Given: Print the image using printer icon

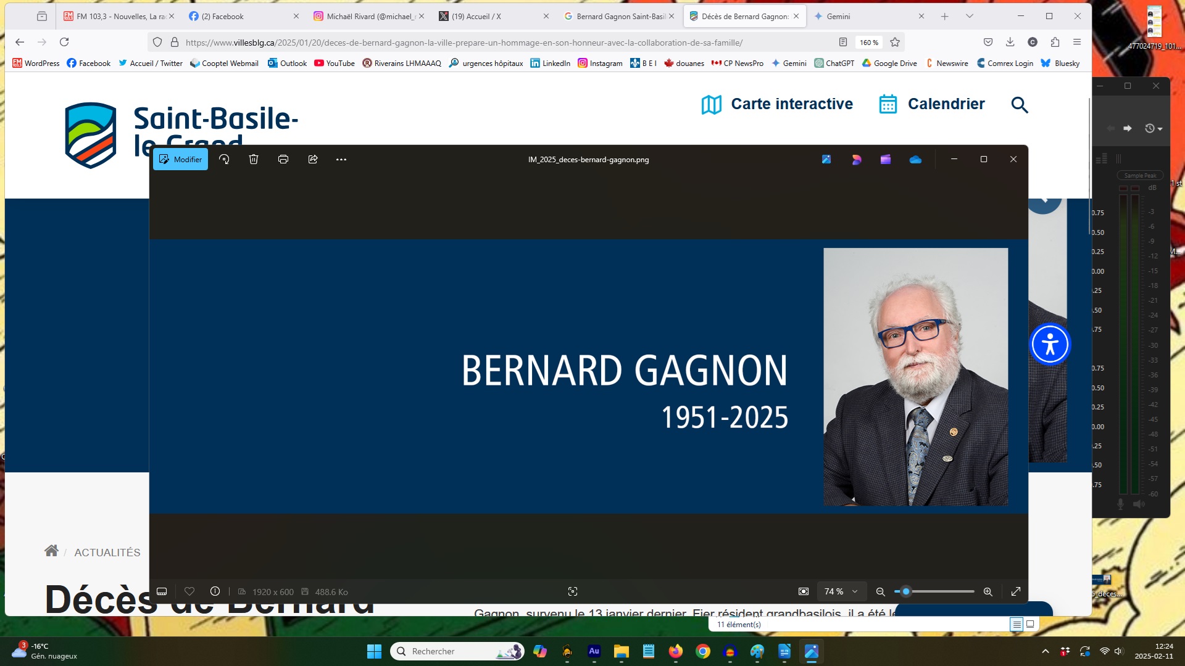Looking at the screenshot, I should coord(283,159).
